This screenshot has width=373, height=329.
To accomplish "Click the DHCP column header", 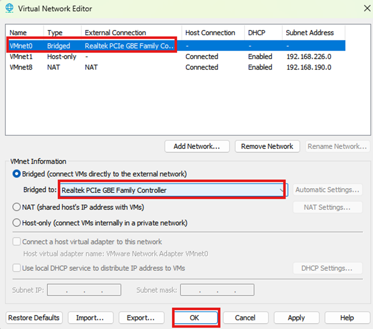I will [263, 32].
